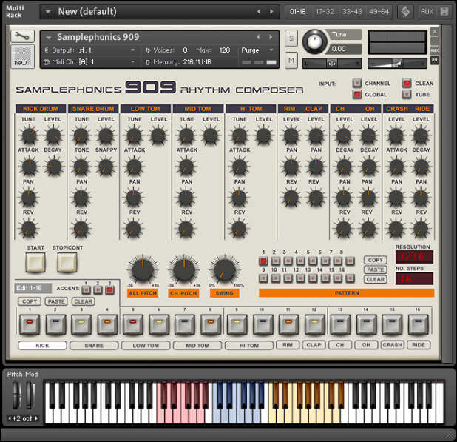
Task: Open the Samplephonics 909 instrument dropdown arrow
Action: click(x=49, y=38)
